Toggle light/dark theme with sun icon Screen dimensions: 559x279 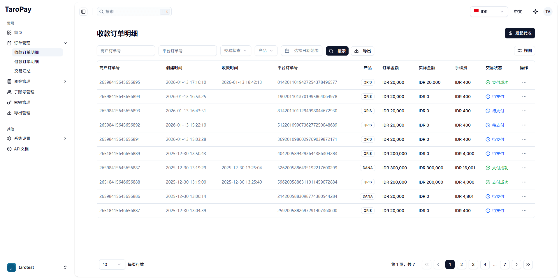[x=535, y=12]
